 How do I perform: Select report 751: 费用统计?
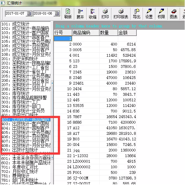point(15,176)
